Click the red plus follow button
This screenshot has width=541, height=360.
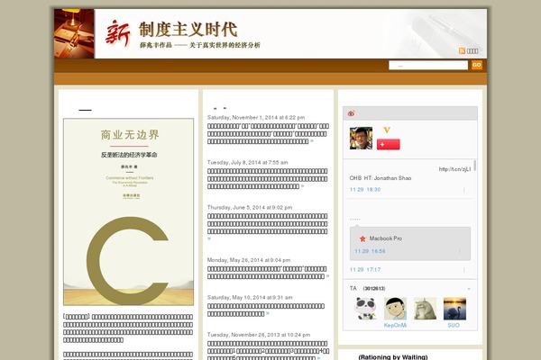[x=388, y=144]
